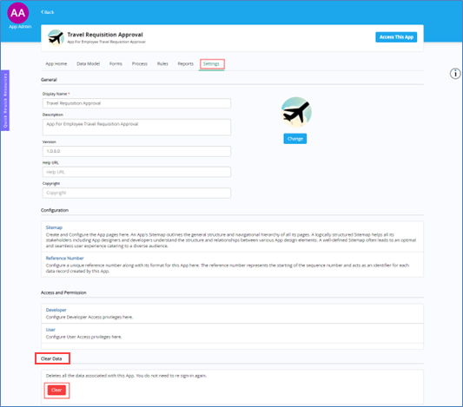Click the red Clear button

[x=56, y=391]
